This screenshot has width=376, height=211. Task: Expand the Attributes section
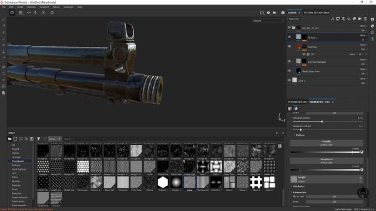(x=298, y=186)
